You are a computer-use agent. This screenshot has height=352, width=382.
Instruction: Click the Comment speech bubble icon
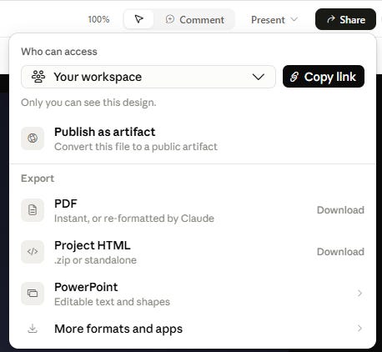pos(169,19)
